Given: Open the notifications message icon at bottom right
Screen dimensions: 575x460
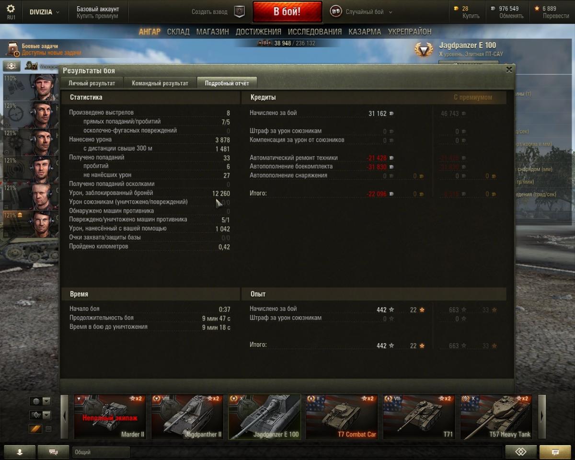Looking at the screenshot, I should (555, 452).
